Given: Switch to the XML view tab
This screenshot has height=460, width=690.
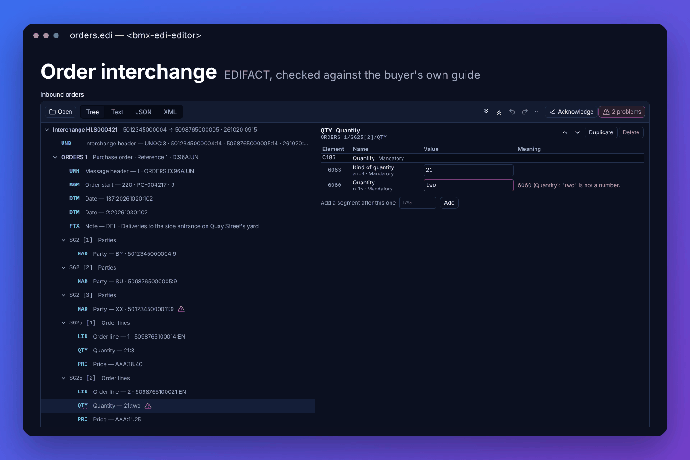Looking at the screenshot, I should (170, 112).
